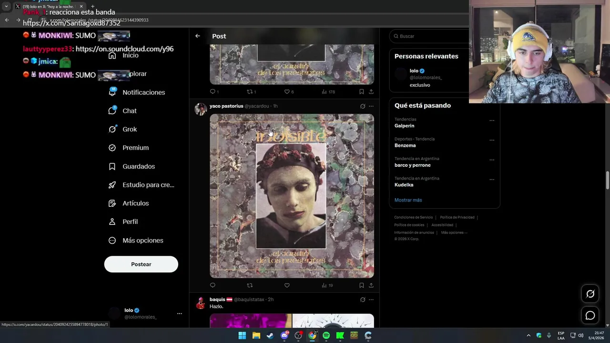Click the yaco pastorius display name
Viewport: 610px width, 343px height.
226,106
